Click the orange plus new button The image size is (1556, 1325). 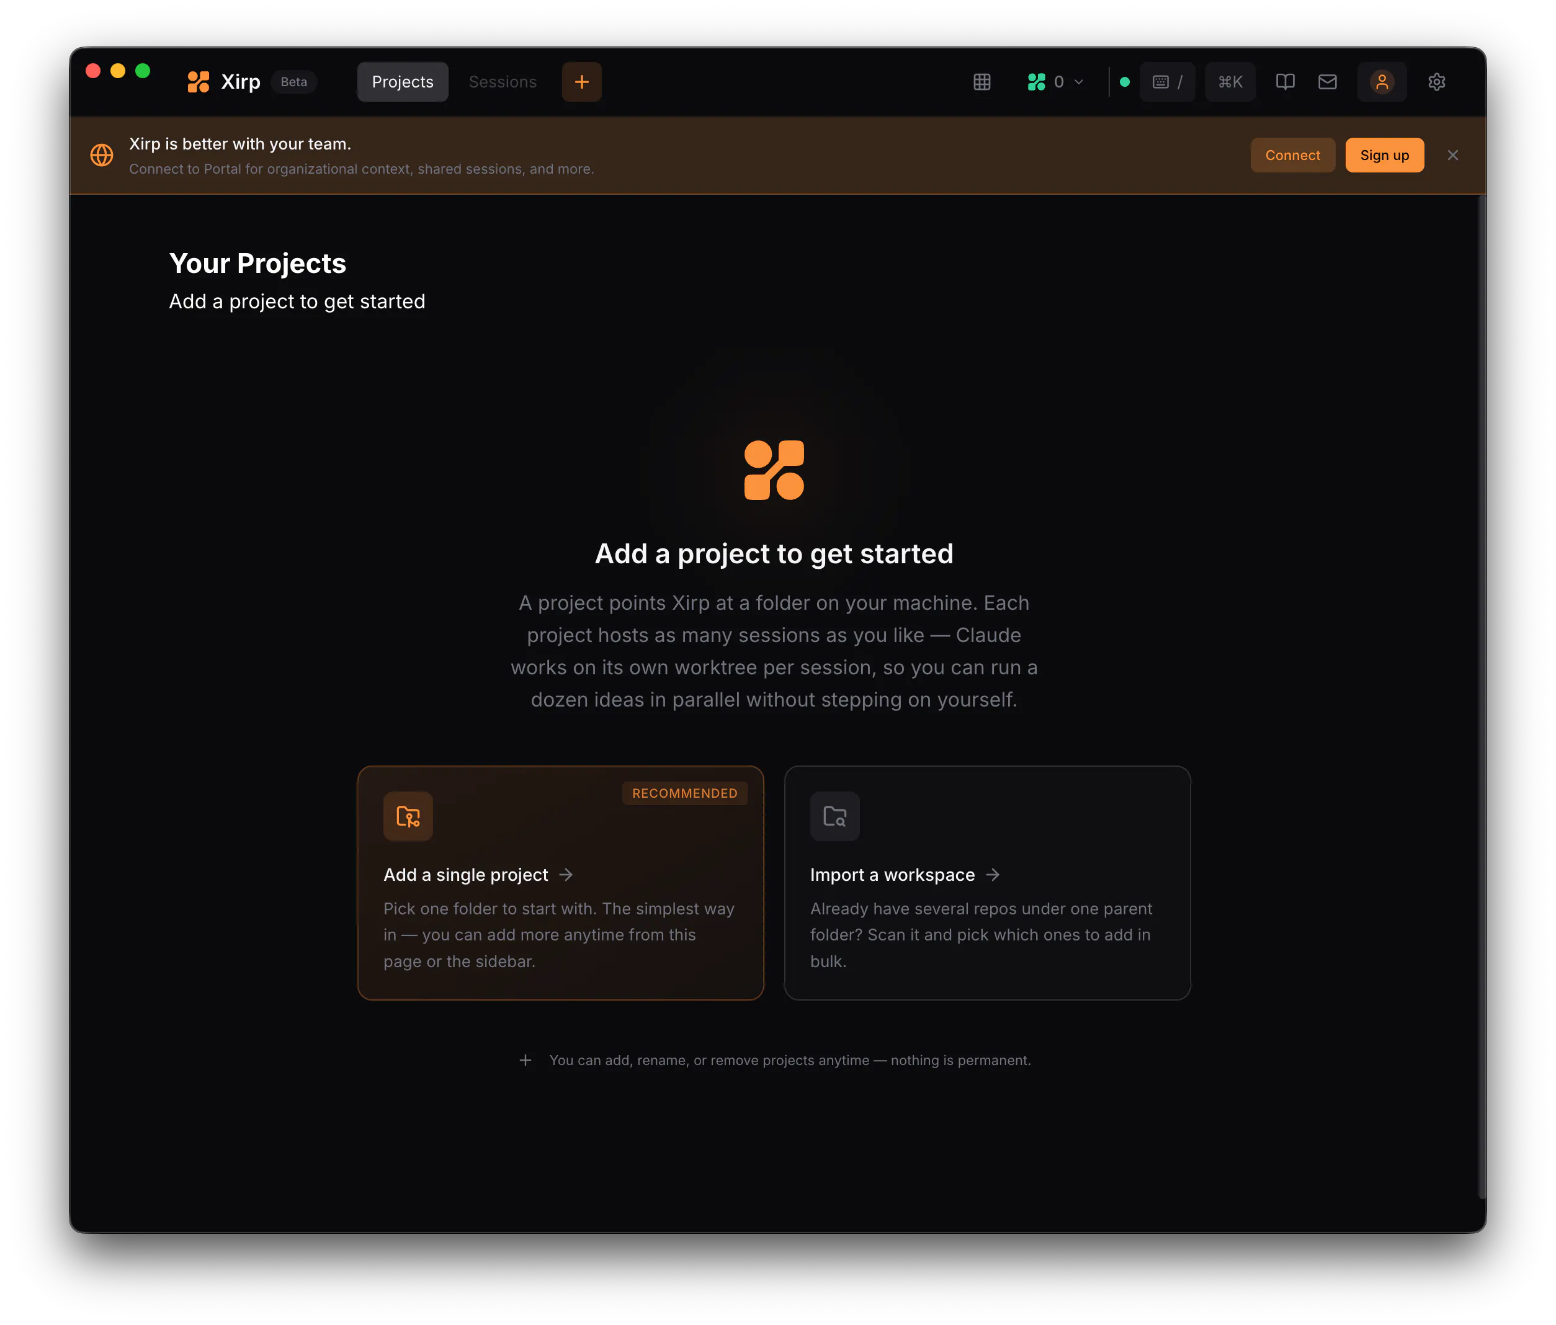click(x=581, y=82)
